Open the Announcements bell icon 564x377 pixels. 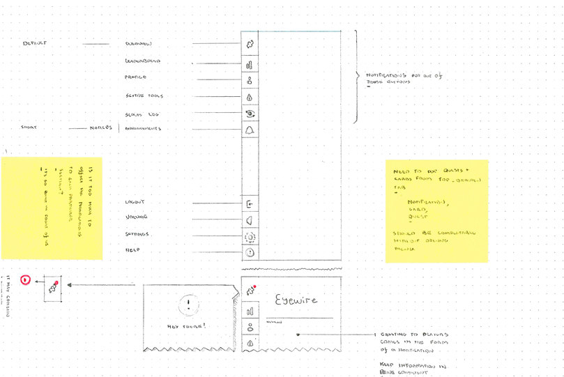(249, 130)
